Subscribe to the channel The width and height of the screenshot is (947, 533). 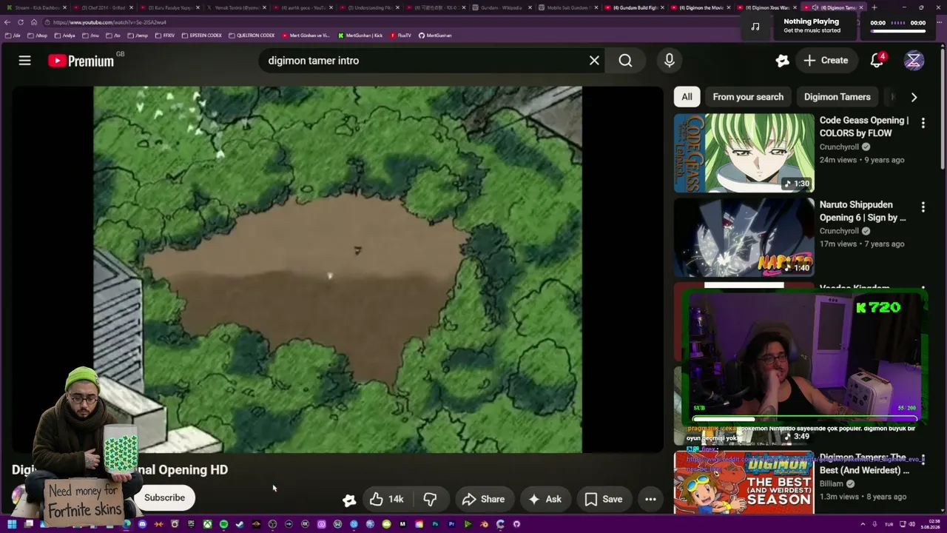click(164, 497)
